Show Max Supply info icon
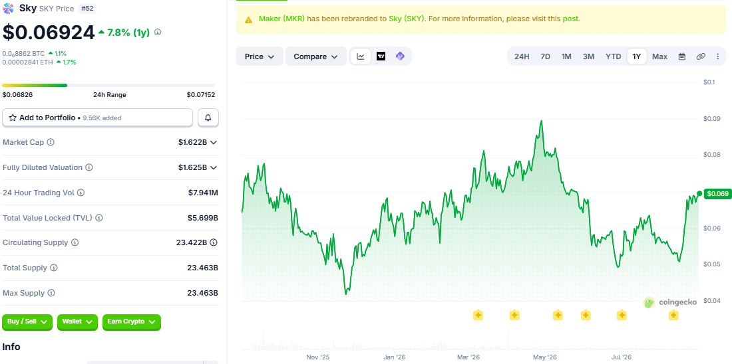 [x=51, y=293]
